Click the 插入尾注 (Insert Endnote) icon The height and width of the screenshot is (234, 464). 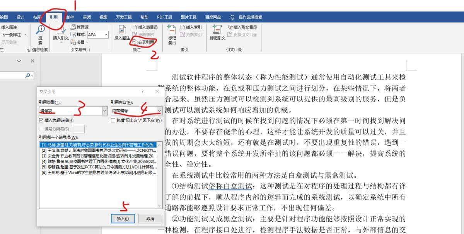pos(10,27)
